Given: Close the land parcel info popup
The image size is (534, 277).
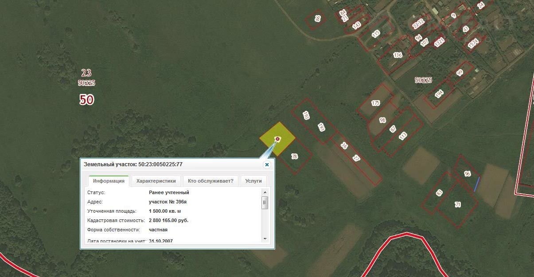Looking at the screenshot, I should click(x=267, y=165).
